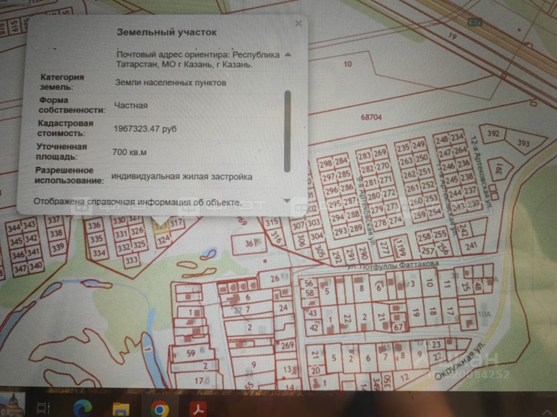Screen dimensions: 557x417
Task: Select the ownership value Частная
Action: (131, 106)
